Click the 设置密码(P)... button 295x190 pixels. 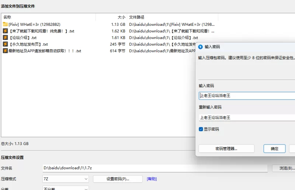[x=118, y=179]
